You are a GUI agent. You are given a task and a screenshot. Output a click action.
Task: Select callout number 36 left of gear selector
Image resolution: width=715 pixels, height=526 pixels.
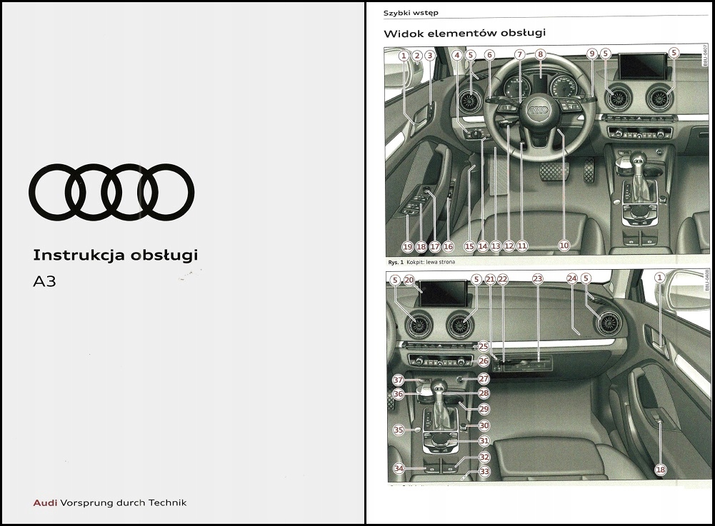[398, 394]
